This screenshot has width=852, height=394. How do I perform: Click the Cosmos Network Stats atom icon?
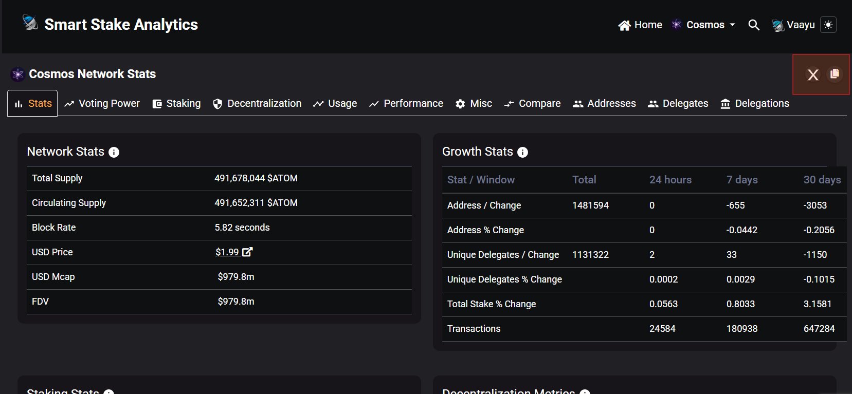18,74
